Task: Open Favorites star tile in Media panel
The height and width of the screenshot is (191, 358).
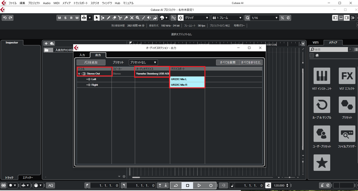Action: click(322, 163)
